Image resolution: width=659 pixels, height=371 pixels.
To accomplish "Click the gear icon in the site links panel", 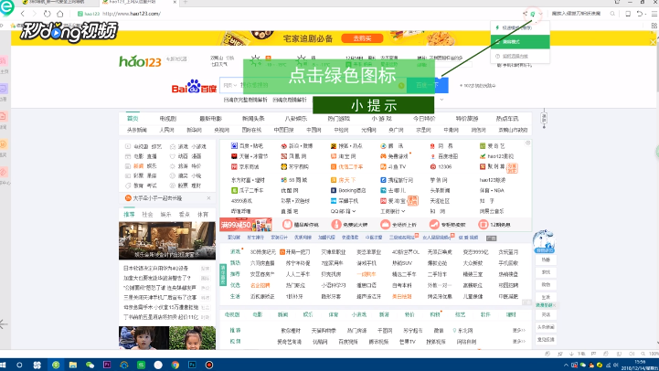I will tap(528, 143).
